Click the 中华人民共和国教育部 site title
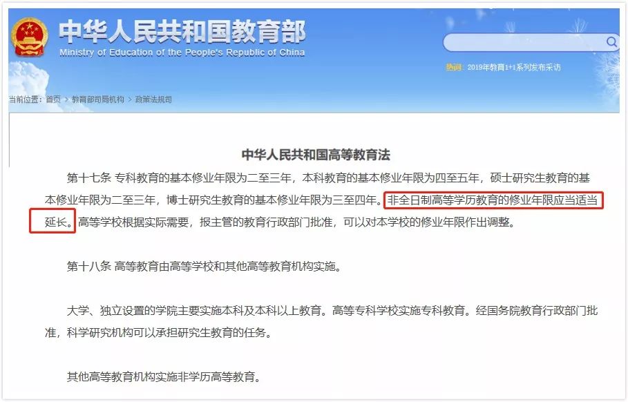This screenshot has width=628, height=402. [x=182, y=31]
